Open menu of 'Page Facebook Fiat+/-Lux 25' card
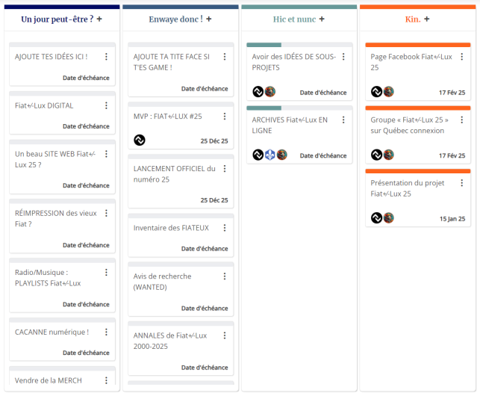Viewport: 480px width, 399px height. pyautogui.click(x=462, y=57)
